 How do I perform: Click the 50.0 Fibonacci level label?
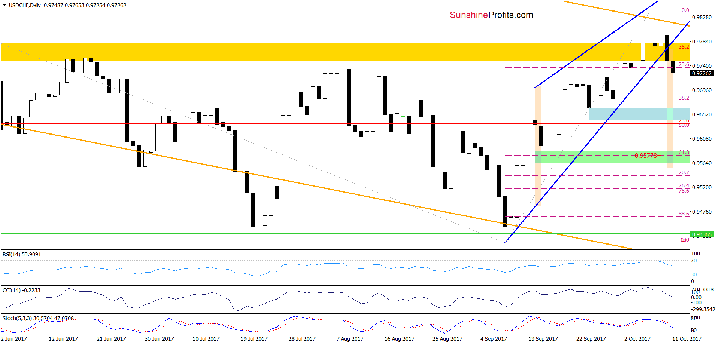click(x=684, y=125)
